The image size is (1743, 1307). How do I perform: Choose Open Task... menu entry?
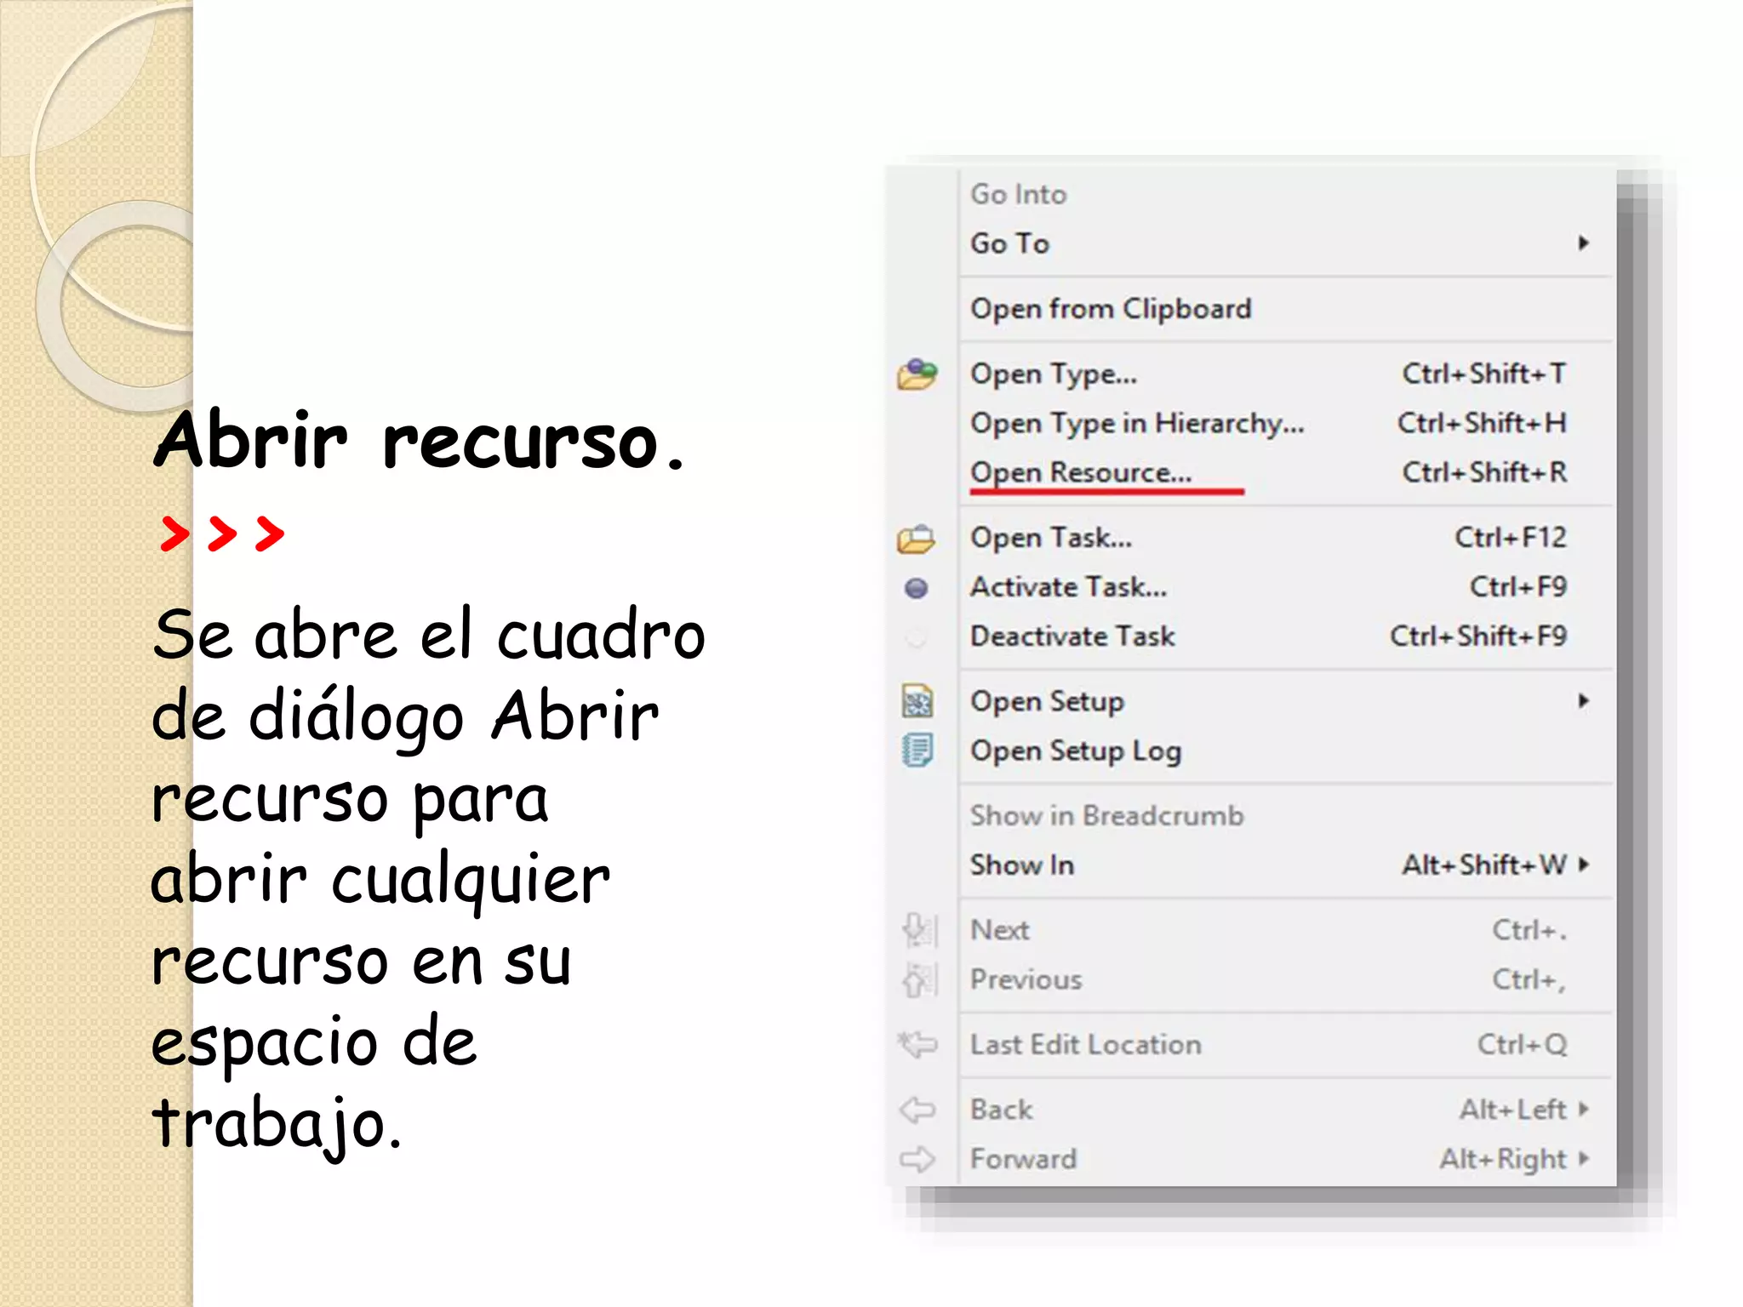pos(1287,538)
